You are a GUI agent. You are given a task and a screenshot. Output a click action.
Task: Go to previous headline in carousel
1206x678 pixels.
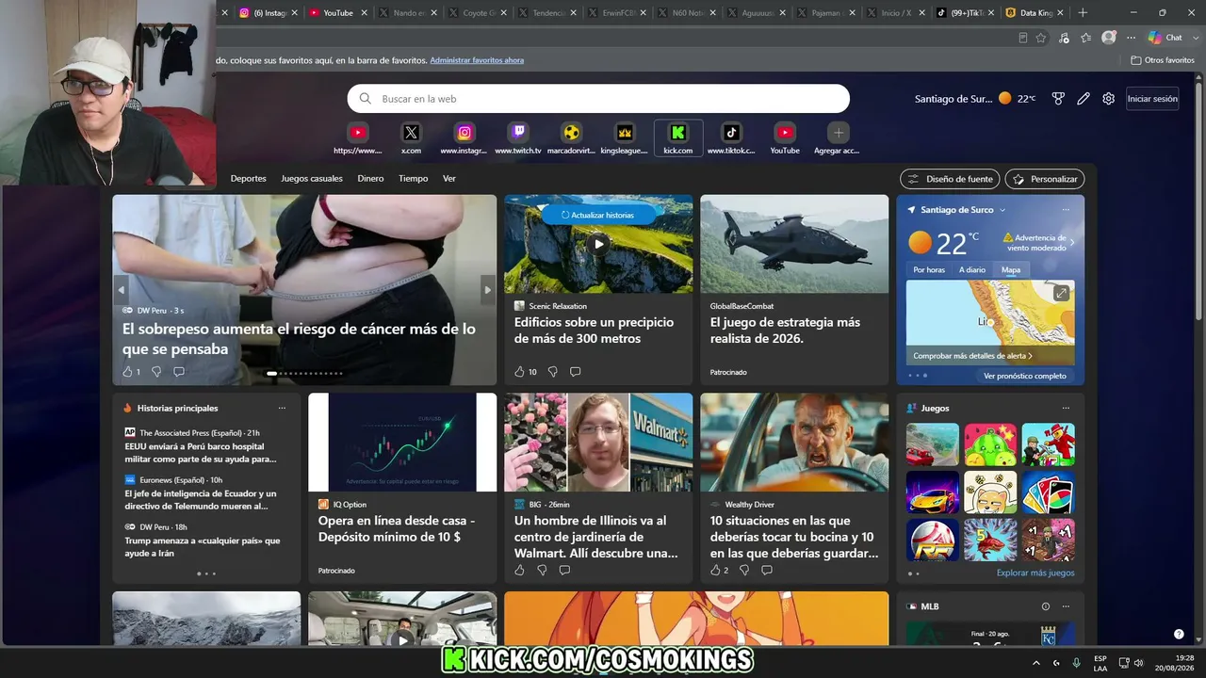click(121, 290)
